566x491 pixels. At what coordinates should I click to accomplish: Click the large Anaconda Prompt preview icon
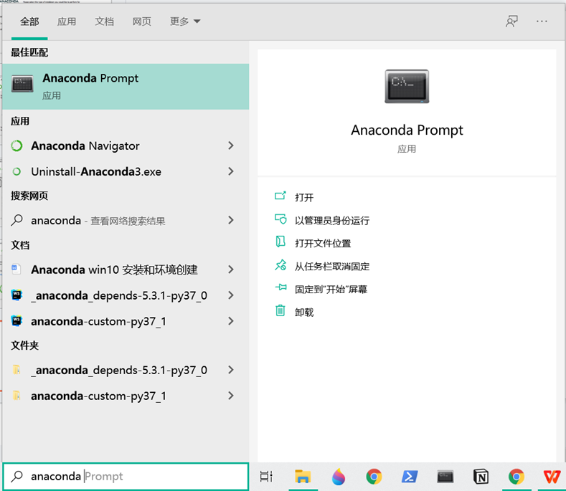click(x=407, y=87)
